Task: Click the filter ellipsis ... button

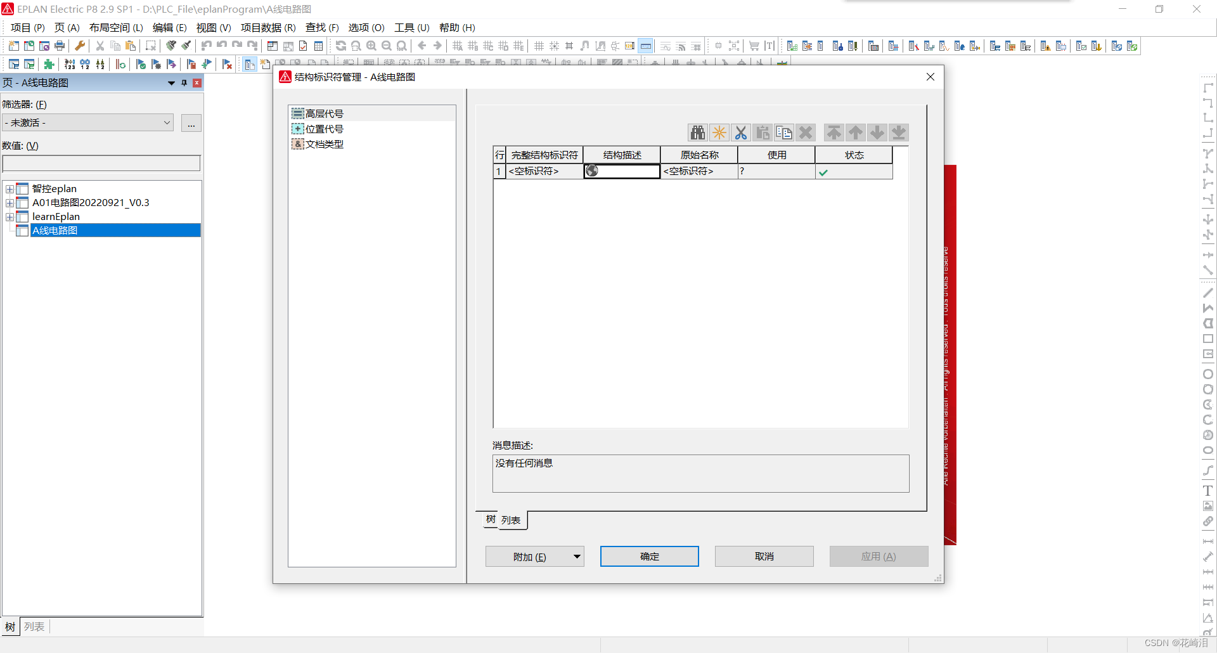Action: pyautogui.click(x=191, y=122)
